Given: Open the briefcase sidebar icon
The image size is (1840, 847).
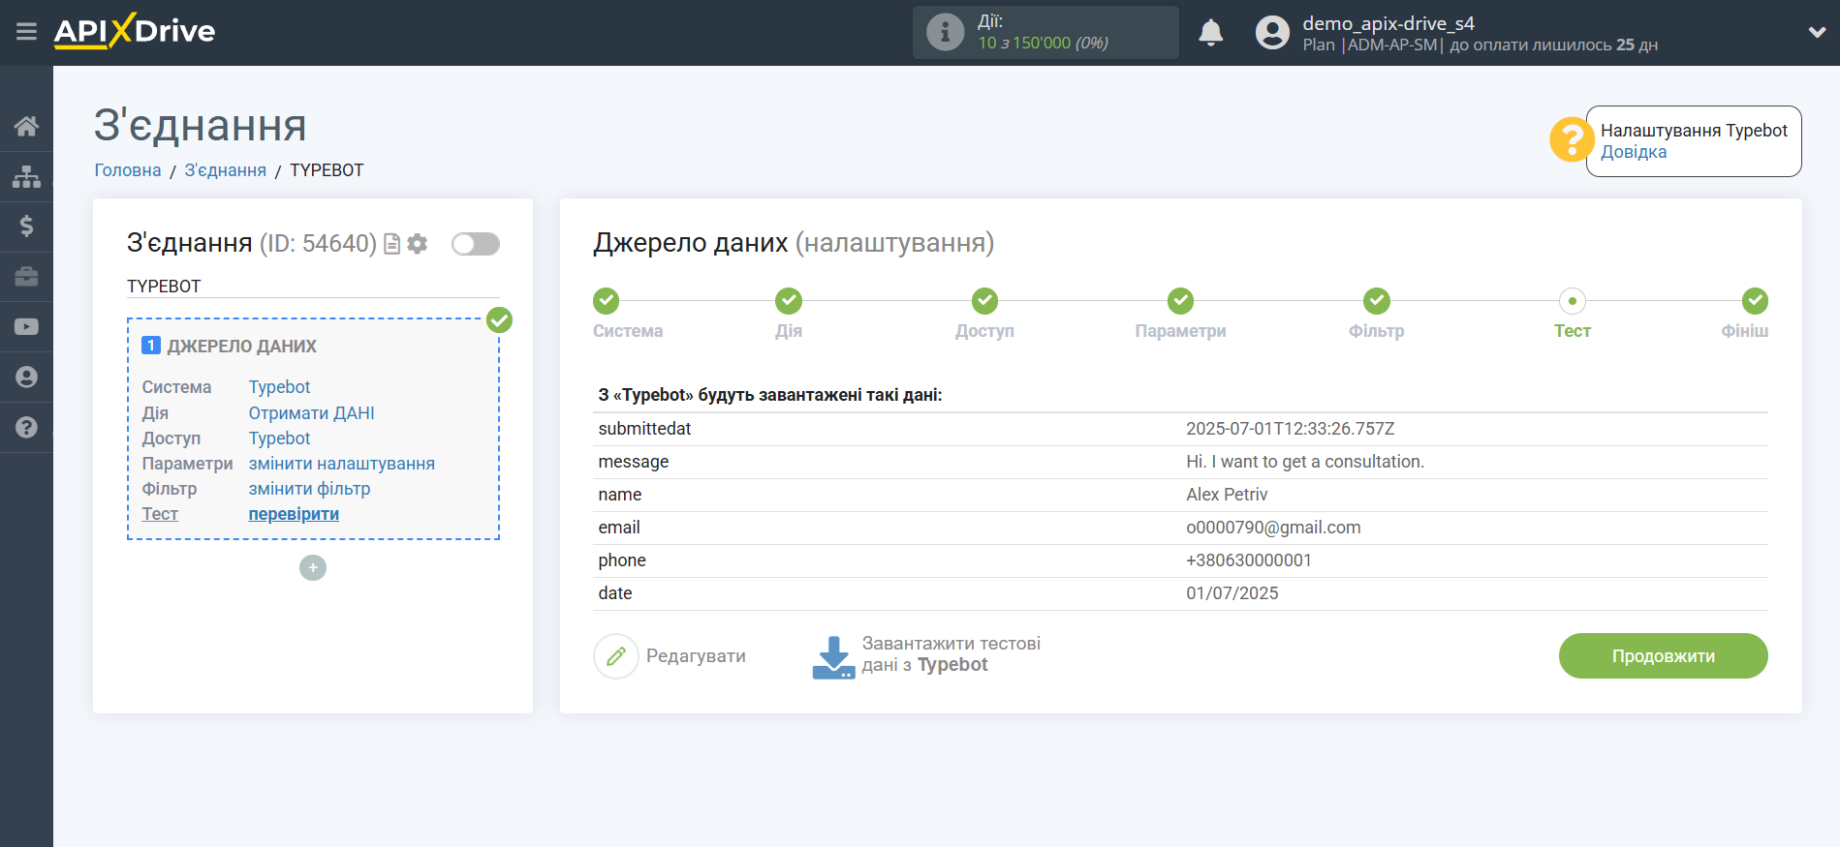Looking at the screenshot, I should (x=26, y=277).
